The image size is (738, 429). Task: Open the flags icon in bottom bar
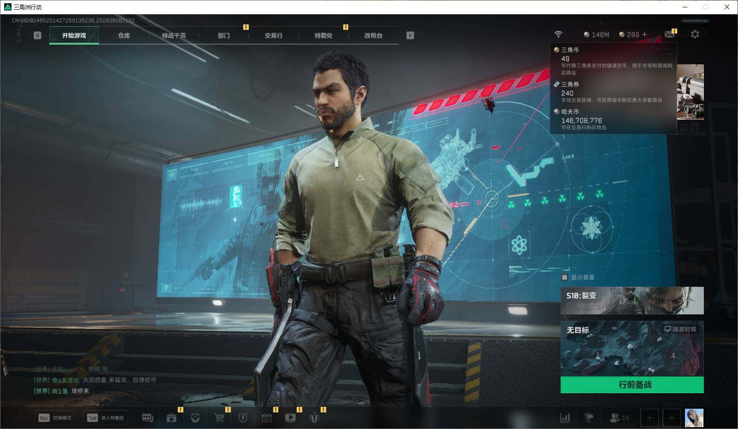coord(589,418)
